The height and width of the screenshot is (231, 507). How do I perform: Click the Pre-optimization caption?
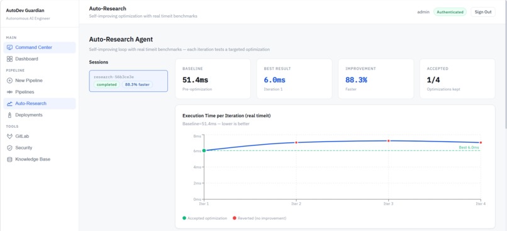coord(198,89)
